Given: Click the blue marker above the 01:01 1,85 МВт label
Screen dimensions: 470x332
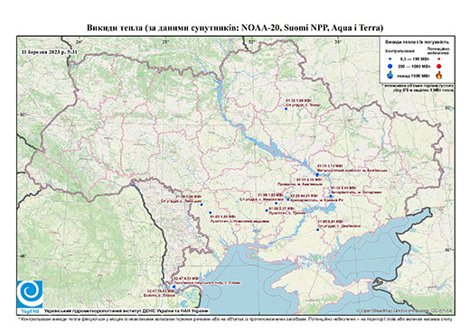Looking at the screenshot, I should point(211,213).
